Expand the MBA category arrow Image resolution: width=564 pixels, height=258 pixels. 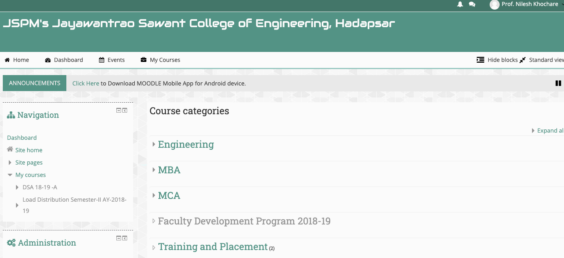point(154,170)
